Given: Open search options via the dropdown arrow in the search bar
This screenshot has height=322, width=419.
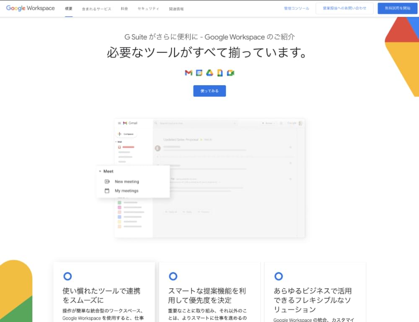Looking at the screenshot, I should (235, 123).
